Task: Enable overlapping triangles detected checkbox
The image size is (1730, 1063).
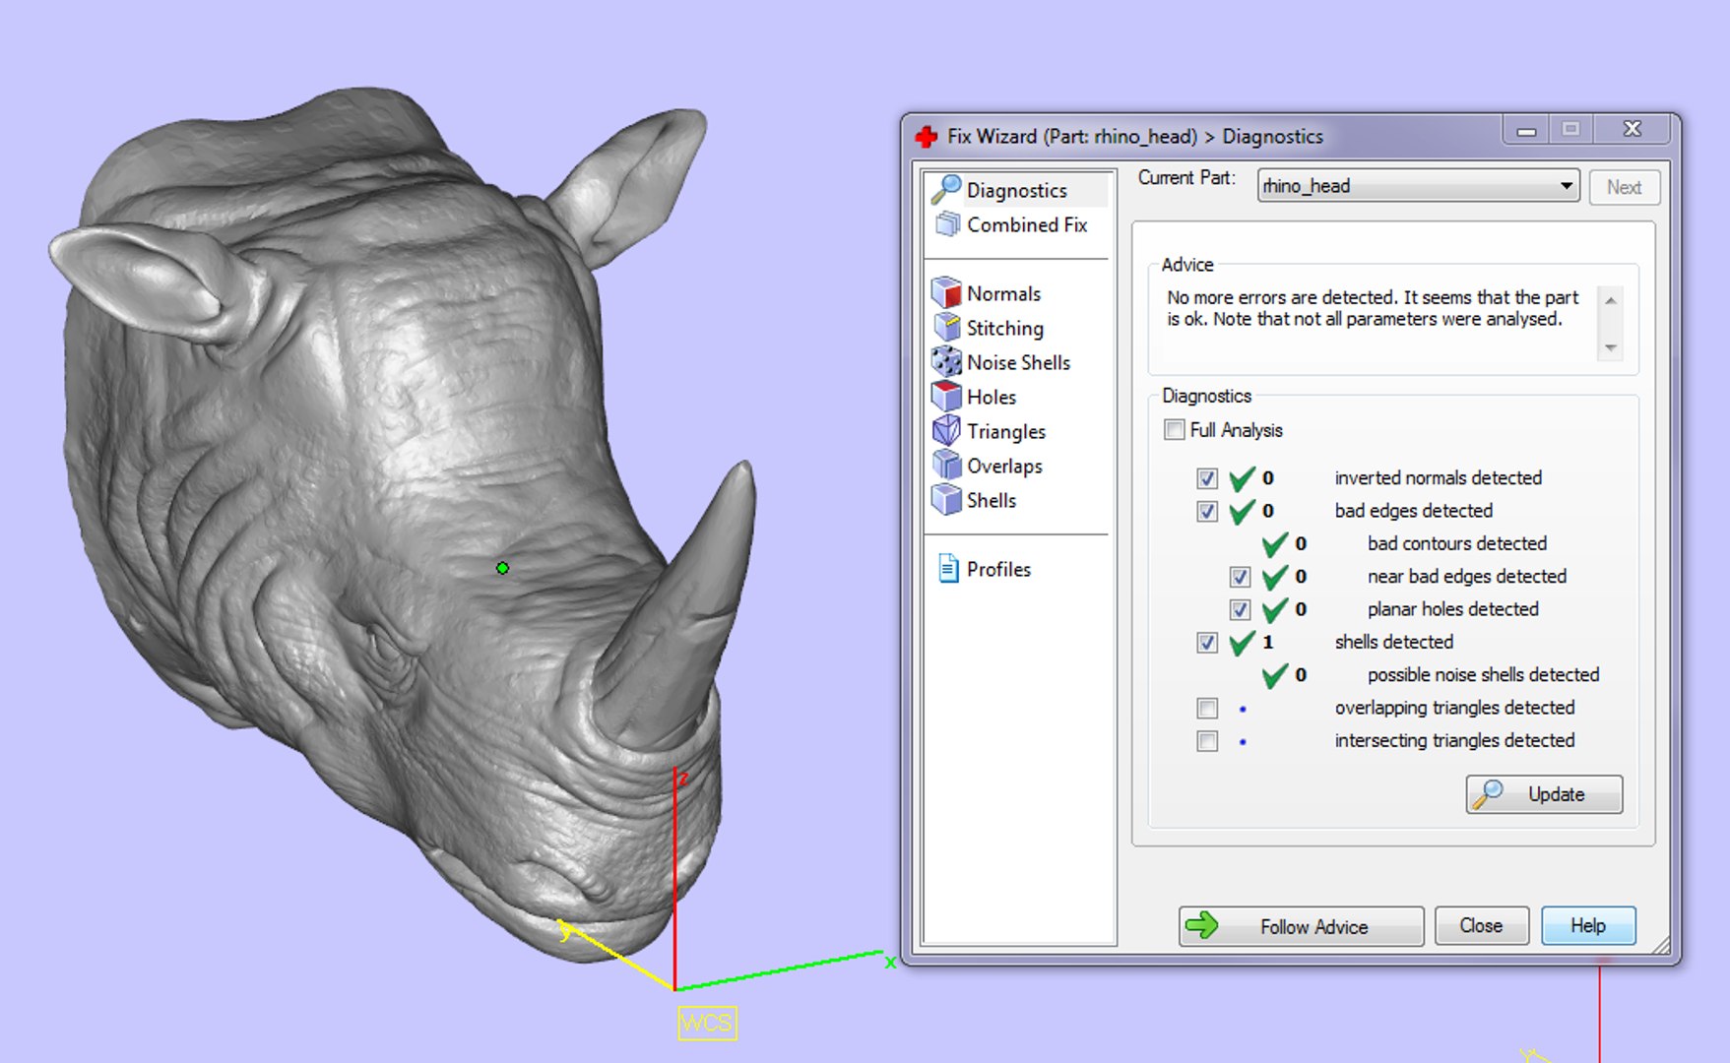Action: 1207,709
